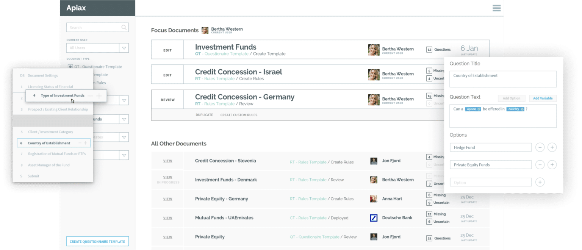This screenshot has height=250, width=582.
Task: Click the Question Title input field
Action: 503,79
